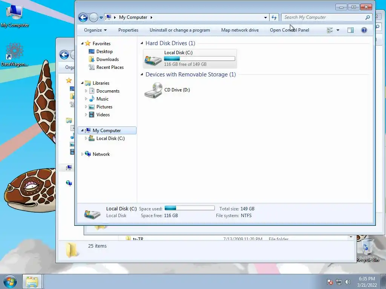Select Libraries in navigation pane

(101, 83)
